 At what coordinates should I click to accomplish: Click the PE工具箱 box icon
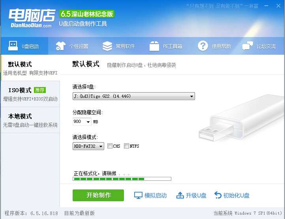(154, 46)
